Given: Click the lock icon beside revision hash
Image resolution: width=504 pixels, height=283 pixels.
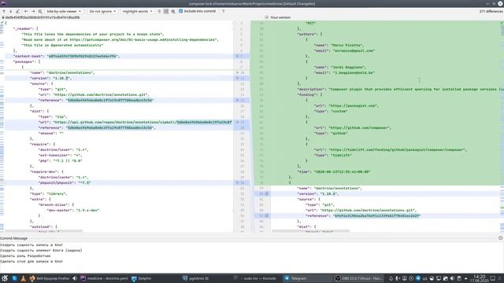Looking at the screenshot, I should [x=3, y=17].
